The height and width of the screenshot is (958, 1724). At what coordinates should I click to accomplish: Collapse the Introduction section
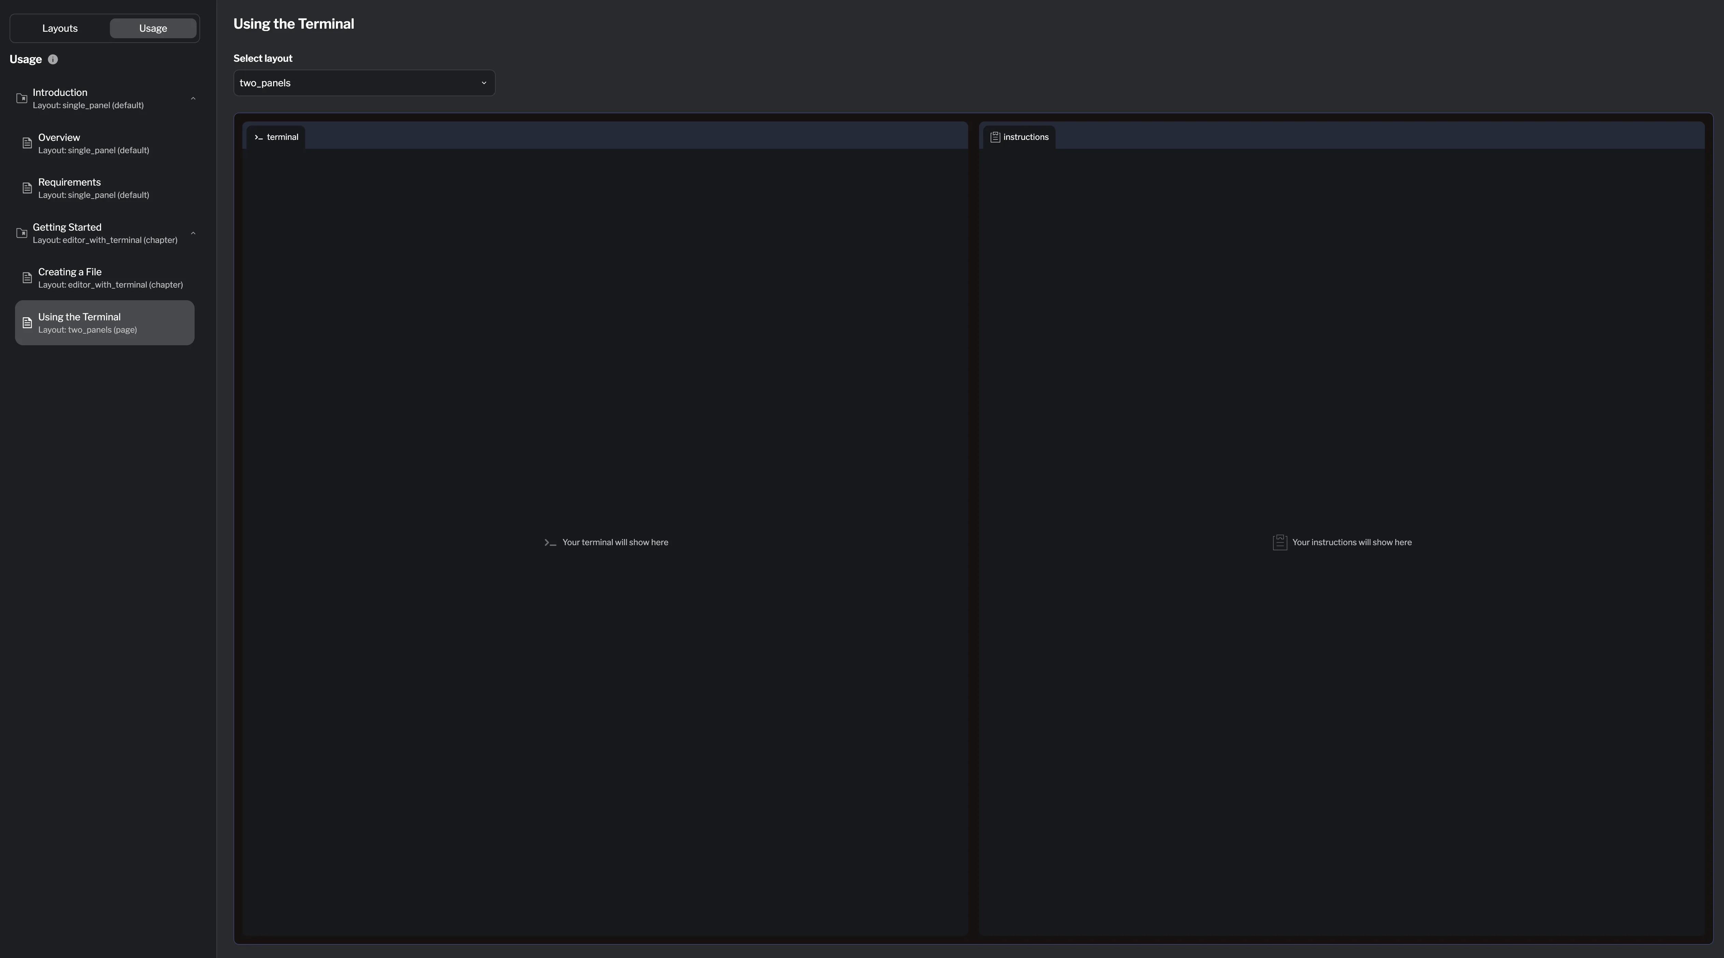(x=193, y=98)
